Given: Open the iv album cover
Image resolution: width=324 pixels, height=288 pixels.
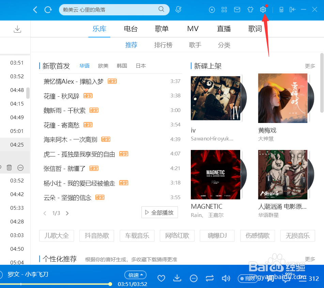Looking at the screenshot, I should (x=215, y=98).
